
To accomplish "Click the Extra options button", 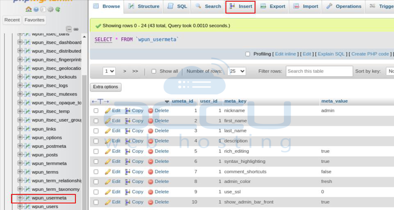I will point(105,87).
